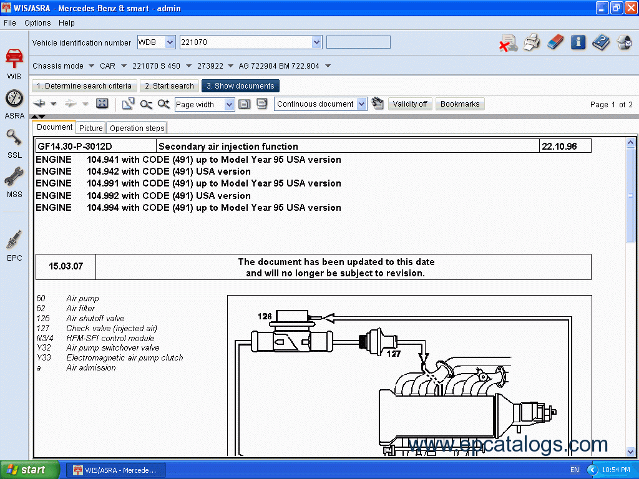Click the globe mail feedback icon

pos(624,42)
